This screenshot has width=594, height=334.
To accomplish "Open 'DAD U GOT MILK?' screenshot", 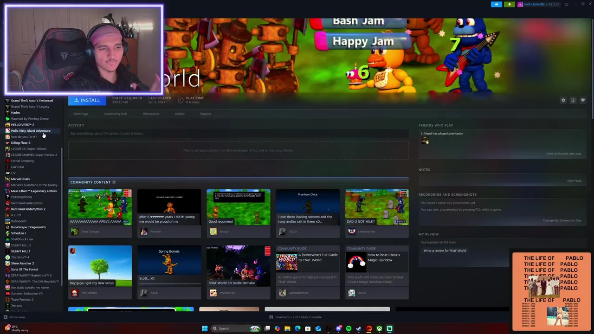I will 377,207.
